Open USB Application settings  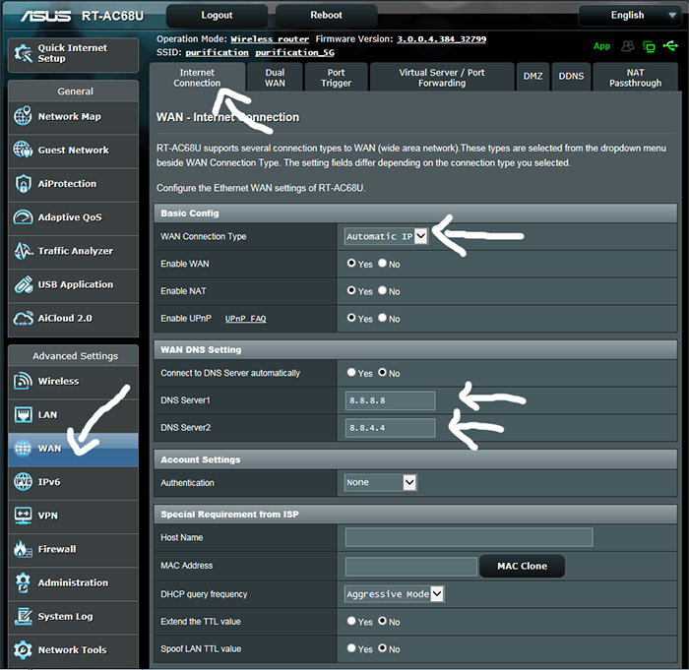(75, 284)
